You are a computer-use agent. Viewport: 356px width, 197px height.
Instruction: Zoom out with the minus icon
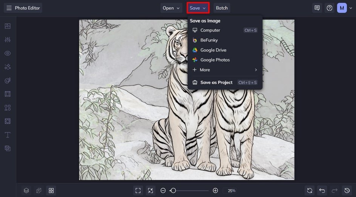click(x=163, y=191)
